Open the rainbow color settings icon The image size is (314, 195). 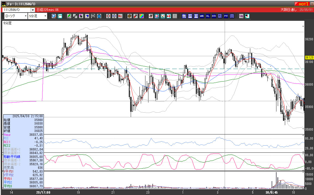[x=142, y=16]
